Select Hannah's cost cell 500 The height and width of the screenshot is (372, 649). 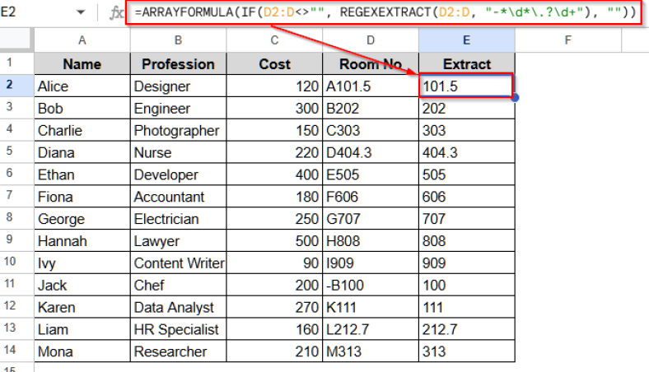tap(274, 241)
